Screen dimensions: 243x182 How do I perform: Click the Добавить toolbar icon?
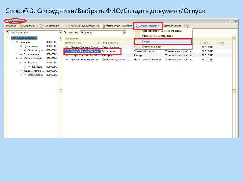point(22,26)
